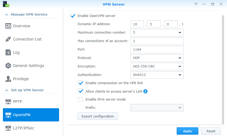Click the 'Authentication:' label
227x136 pixels.
tap(90, 75)
